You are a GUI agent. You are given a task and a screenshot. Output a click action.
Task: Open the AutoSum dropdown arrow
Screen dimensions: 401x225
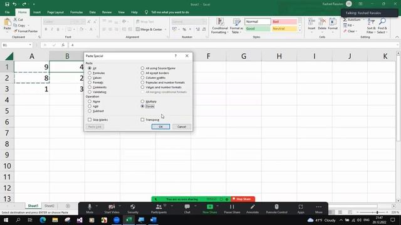point(363,19)
